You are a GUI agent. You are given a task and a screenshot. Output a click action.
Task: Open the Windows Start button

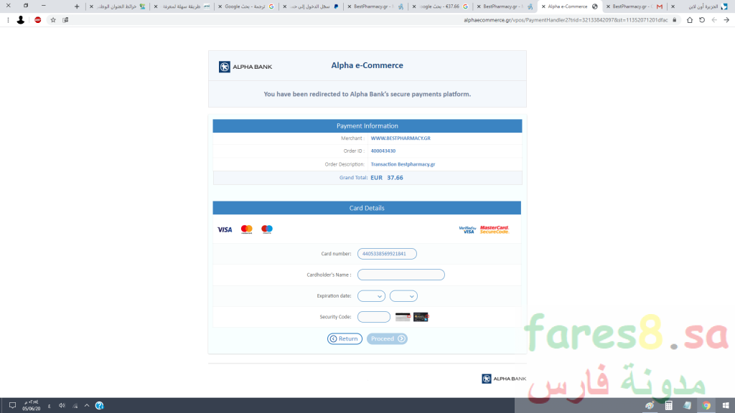click(x=725, y=406)
